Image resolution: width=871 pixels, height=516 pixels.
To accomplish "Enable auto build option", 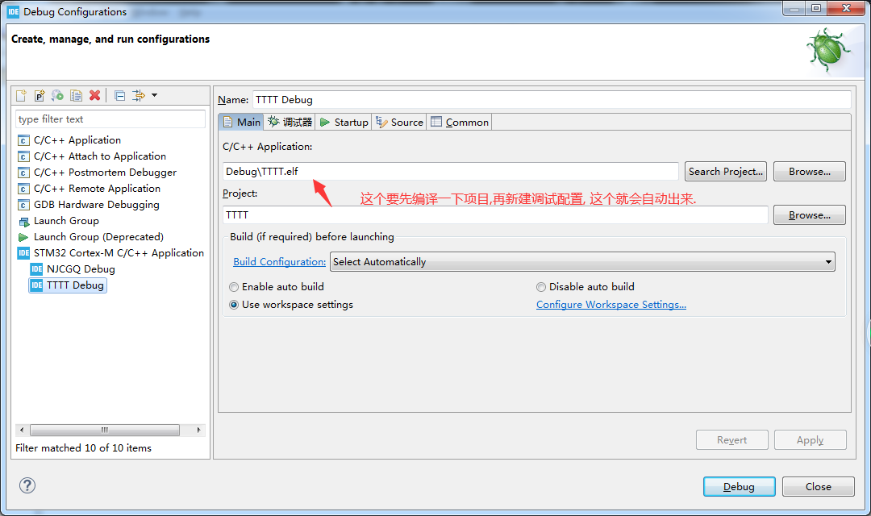I will (x=233, y=286).
